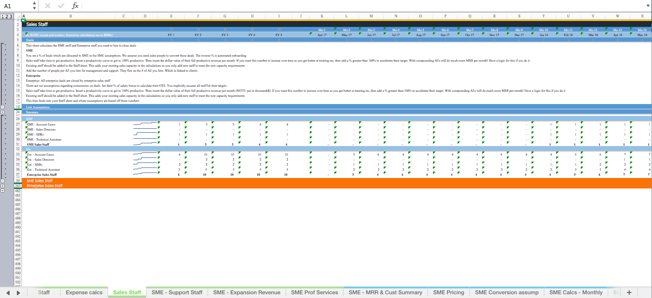Click the Guide section header row
The width and height of the screenshot is (652, 298).
[x=336, y=40]
